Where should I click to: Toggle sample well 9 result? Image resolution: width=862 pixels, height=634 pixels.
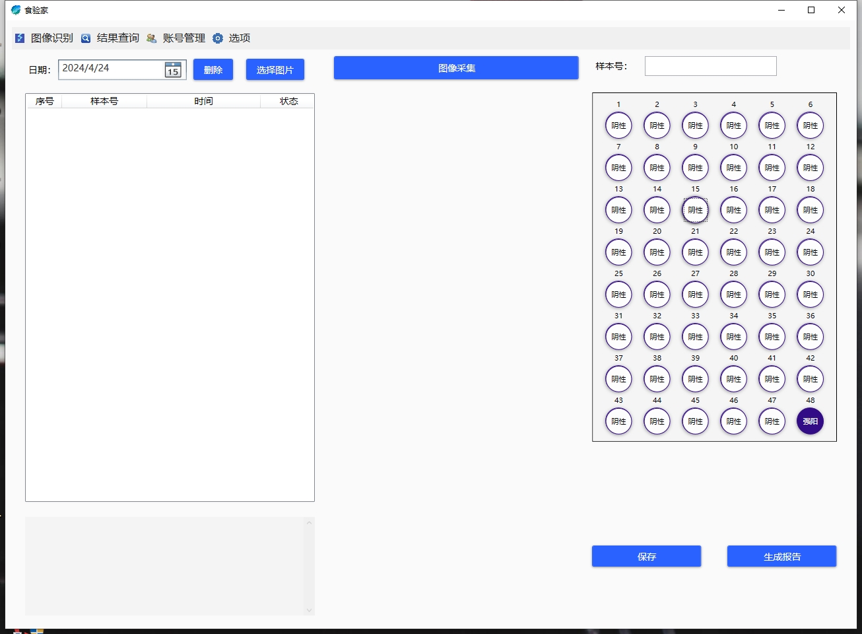695,168
